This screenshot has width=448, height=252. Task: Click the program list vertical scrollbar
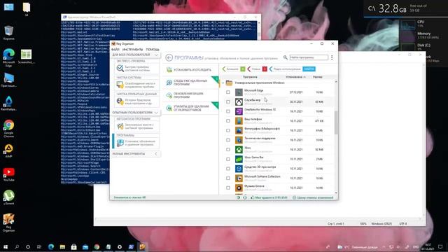(x=336, y=122)
